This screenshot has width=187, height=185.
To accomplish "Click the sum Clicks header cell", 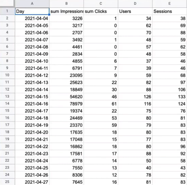I will [101, 11].
